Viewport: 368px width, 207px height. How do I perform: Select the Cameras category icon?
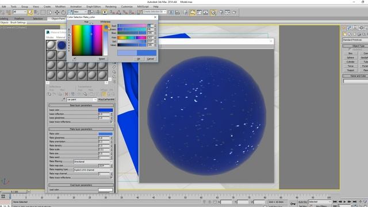pyautogui.click(x=359, y=34)
